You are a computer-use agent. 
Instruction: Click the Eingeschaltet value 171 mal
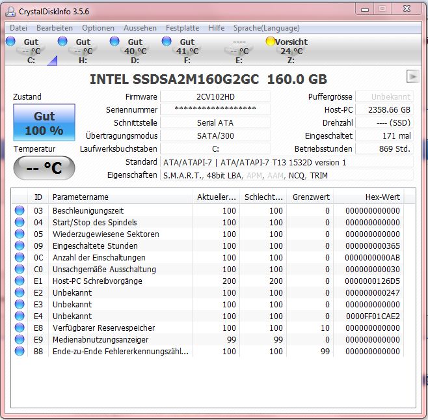coord(384,136)
